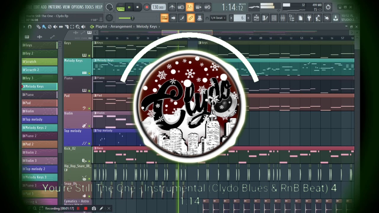Click the master volume knob

tap(109, 7)
